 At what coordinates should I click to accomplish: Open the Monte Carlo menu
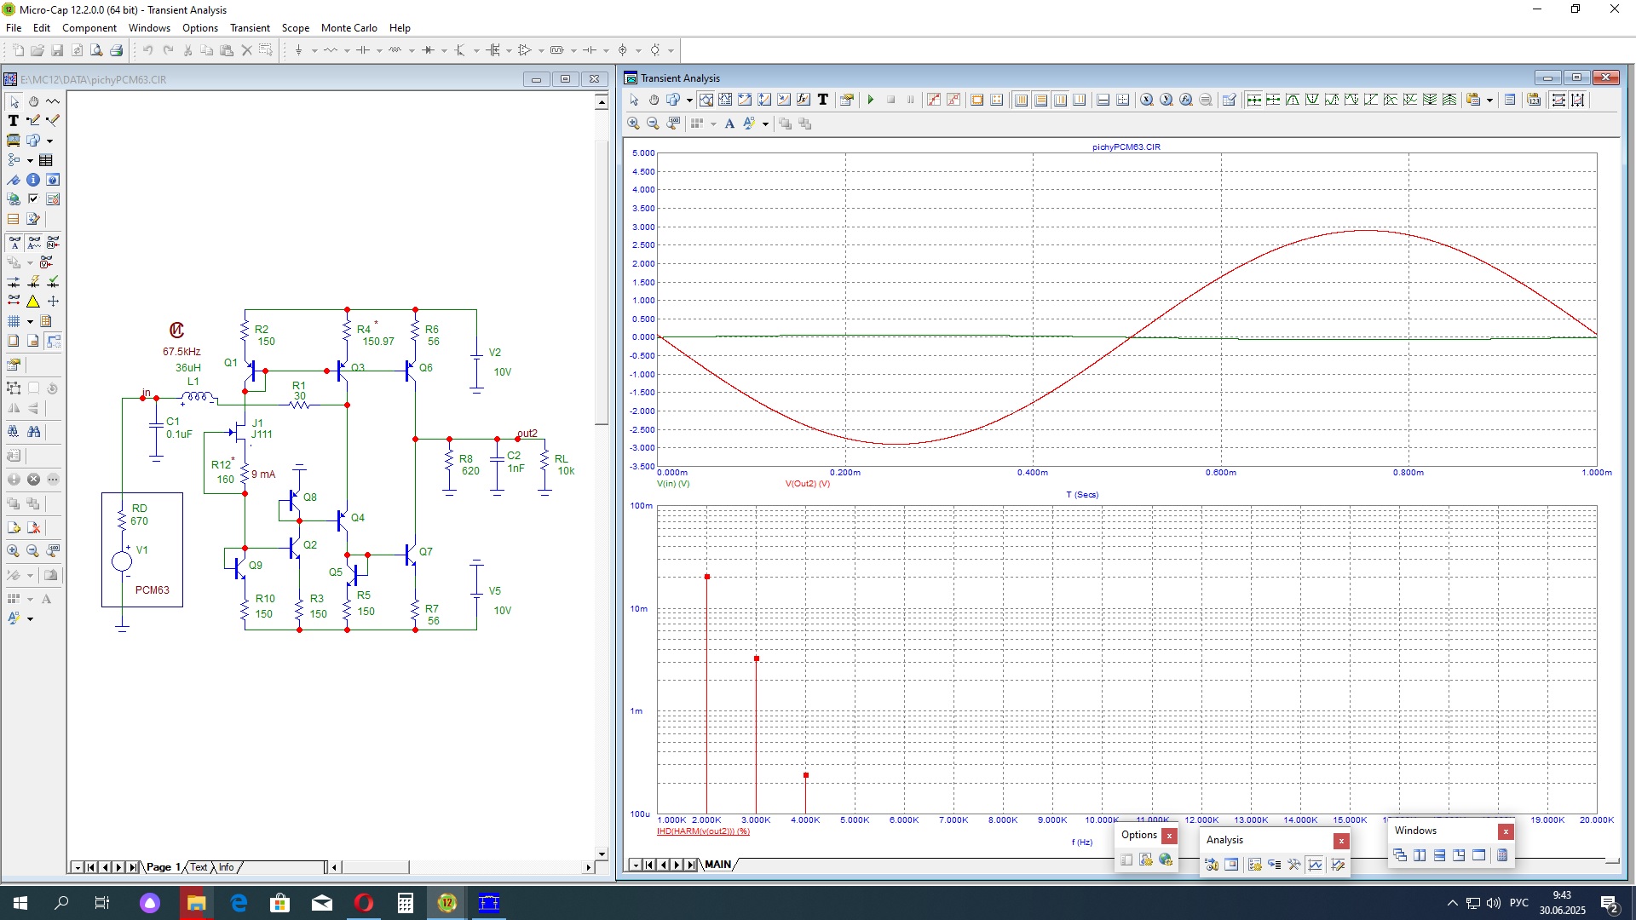tap(349, 28)
